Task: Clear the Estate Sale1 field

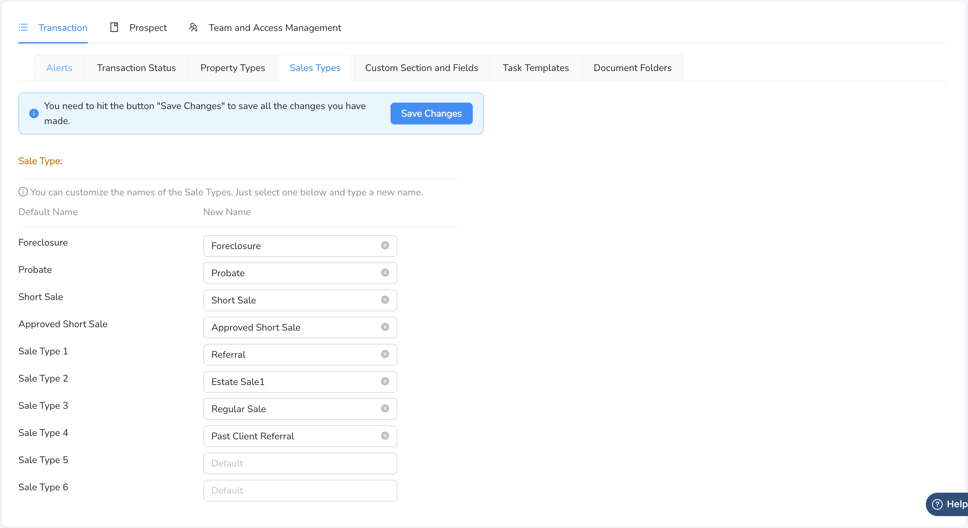Action: (x=385, y=381)
